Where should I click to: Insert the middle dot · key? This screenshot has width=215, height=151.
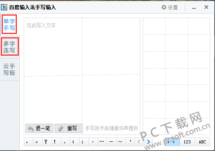coord(93,142)
